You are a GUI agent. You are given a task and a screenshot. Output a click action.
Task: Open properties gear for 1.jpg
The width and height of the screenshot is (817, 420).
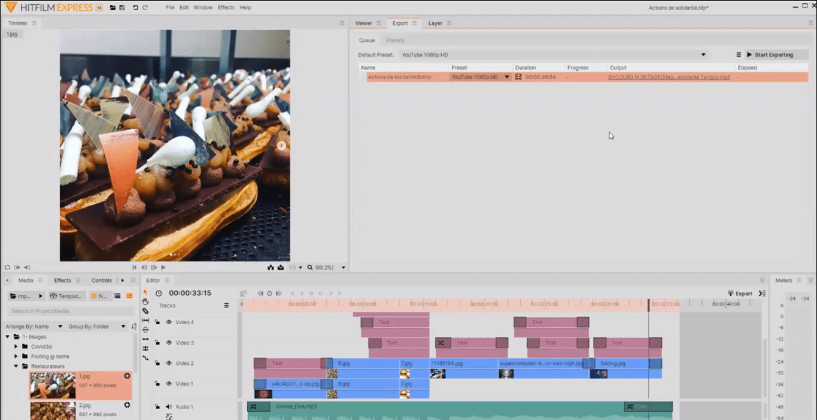127,376
